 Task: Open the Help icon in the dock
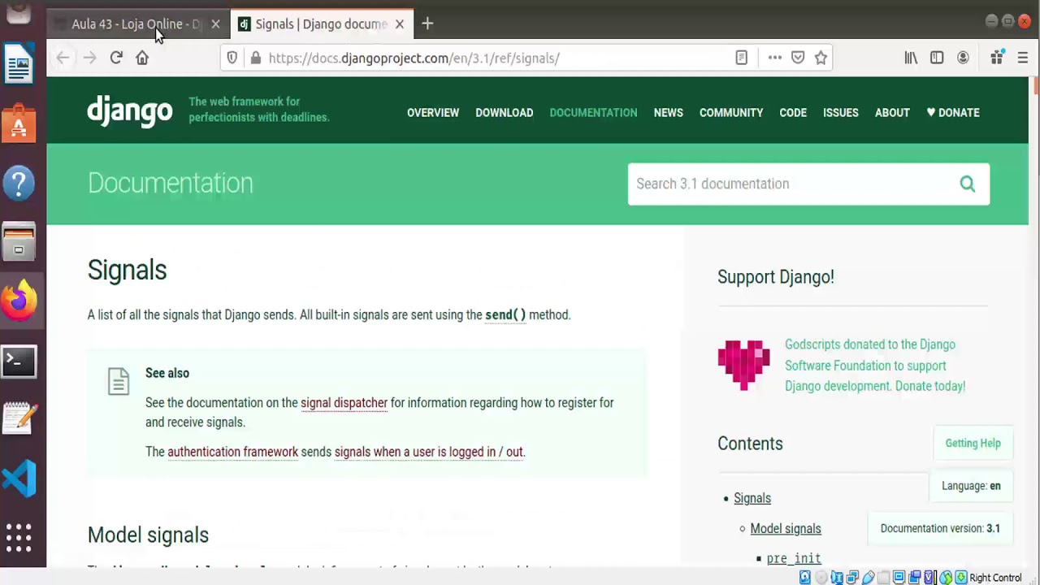(19, 183)
